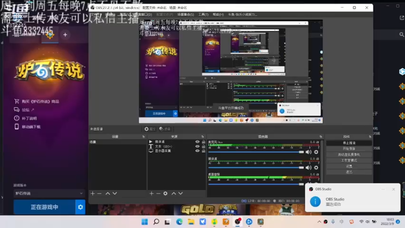Move source down in the Sources panel
This screenshot has width=405, height=228.
(x=181, y=194)
